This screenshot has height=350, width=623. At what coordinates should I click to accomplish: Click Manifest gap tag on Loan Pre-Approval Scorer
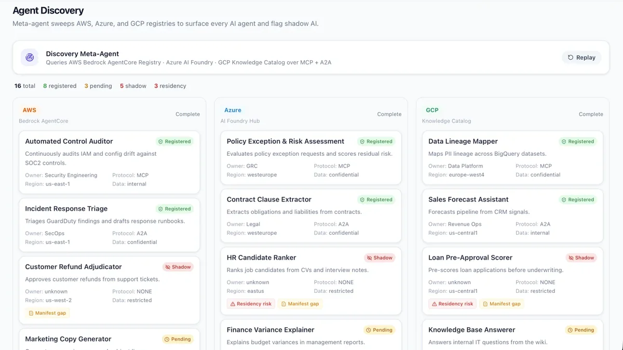pyautogui.click(x=502, y=304)
